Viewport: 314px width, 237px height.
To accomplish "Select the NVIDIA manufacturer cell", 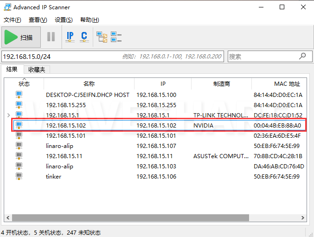I will click(x=203, y=126).
